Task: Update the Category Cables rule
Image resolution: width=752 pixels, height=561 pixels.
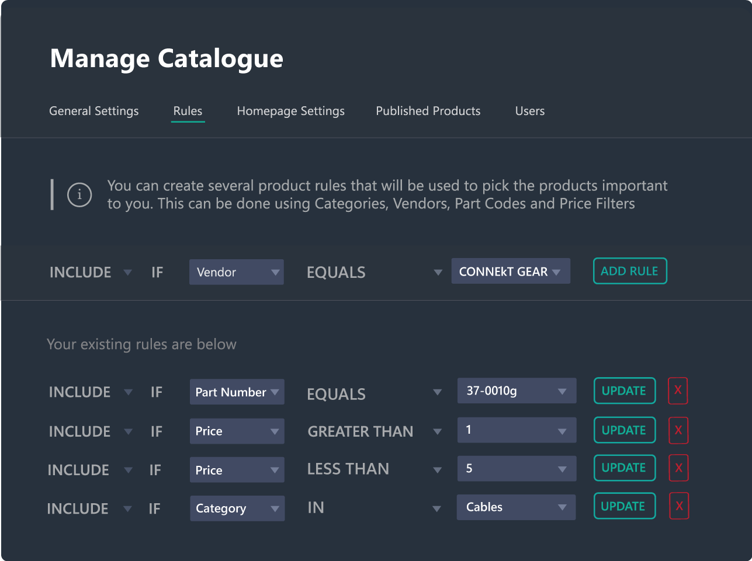Action: [x=623, y=506]
